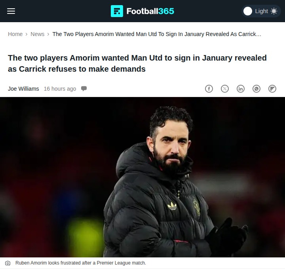Click the Ruben Amorim article photo
This screenshot has height=278, width=285.
(x=142, y=177)
